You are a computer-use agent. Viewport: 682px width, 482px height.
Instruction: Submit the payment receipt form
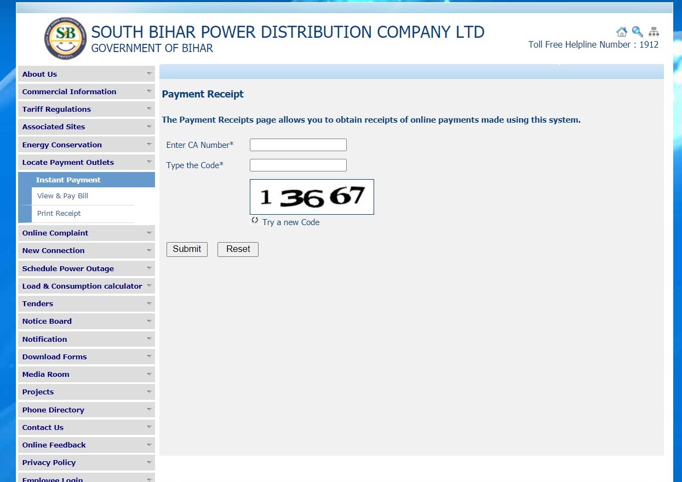pos(187,249)
